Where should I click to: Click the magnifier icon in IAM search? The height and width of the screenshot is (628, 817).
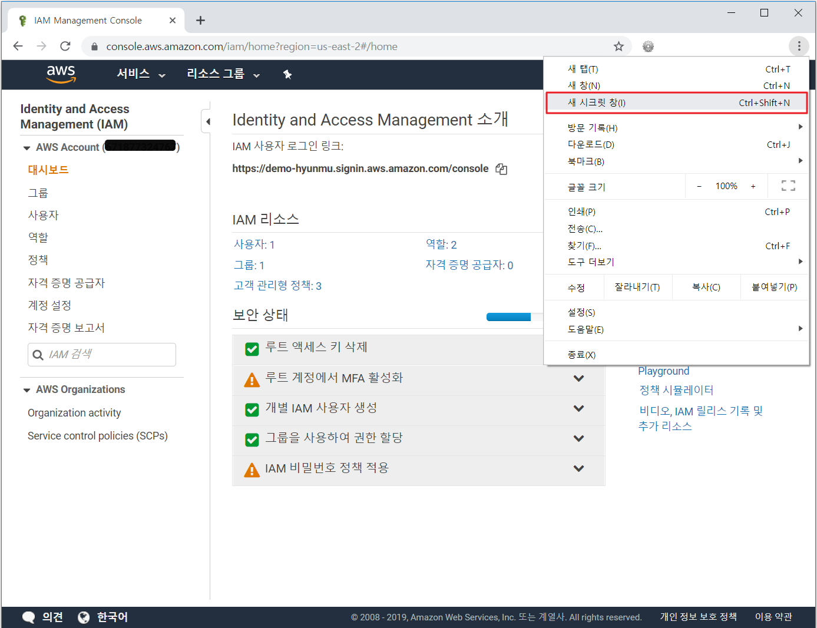pos(38,355)
